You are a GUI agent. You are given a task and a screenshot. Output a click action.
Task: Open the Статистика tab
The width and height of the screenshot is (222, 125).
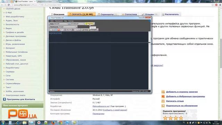click(129, 14)
